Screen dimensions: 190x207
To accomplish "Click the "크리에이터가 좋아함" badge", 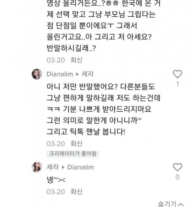I will [72, 154].
